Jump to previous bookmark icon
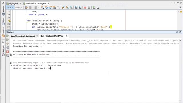 click(x=63, y=8)
